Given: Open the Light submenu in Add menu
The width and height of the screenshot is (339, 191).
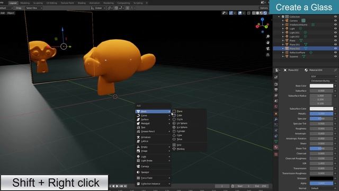Looking at the screenshot, I should point(153,157).
